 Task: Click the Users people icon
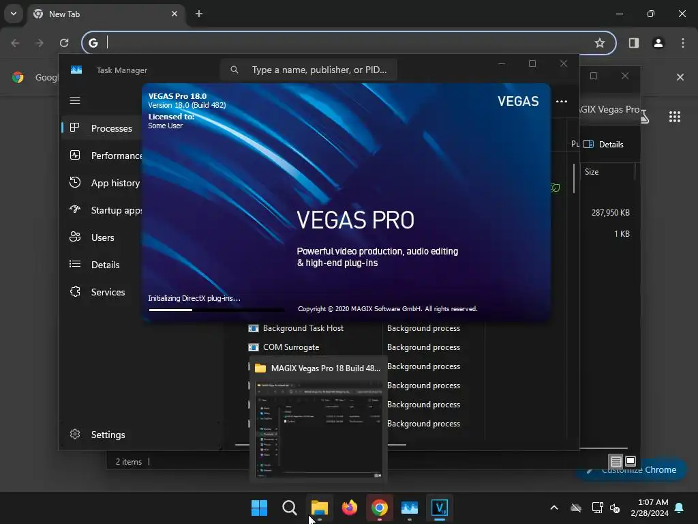[75, 237]
